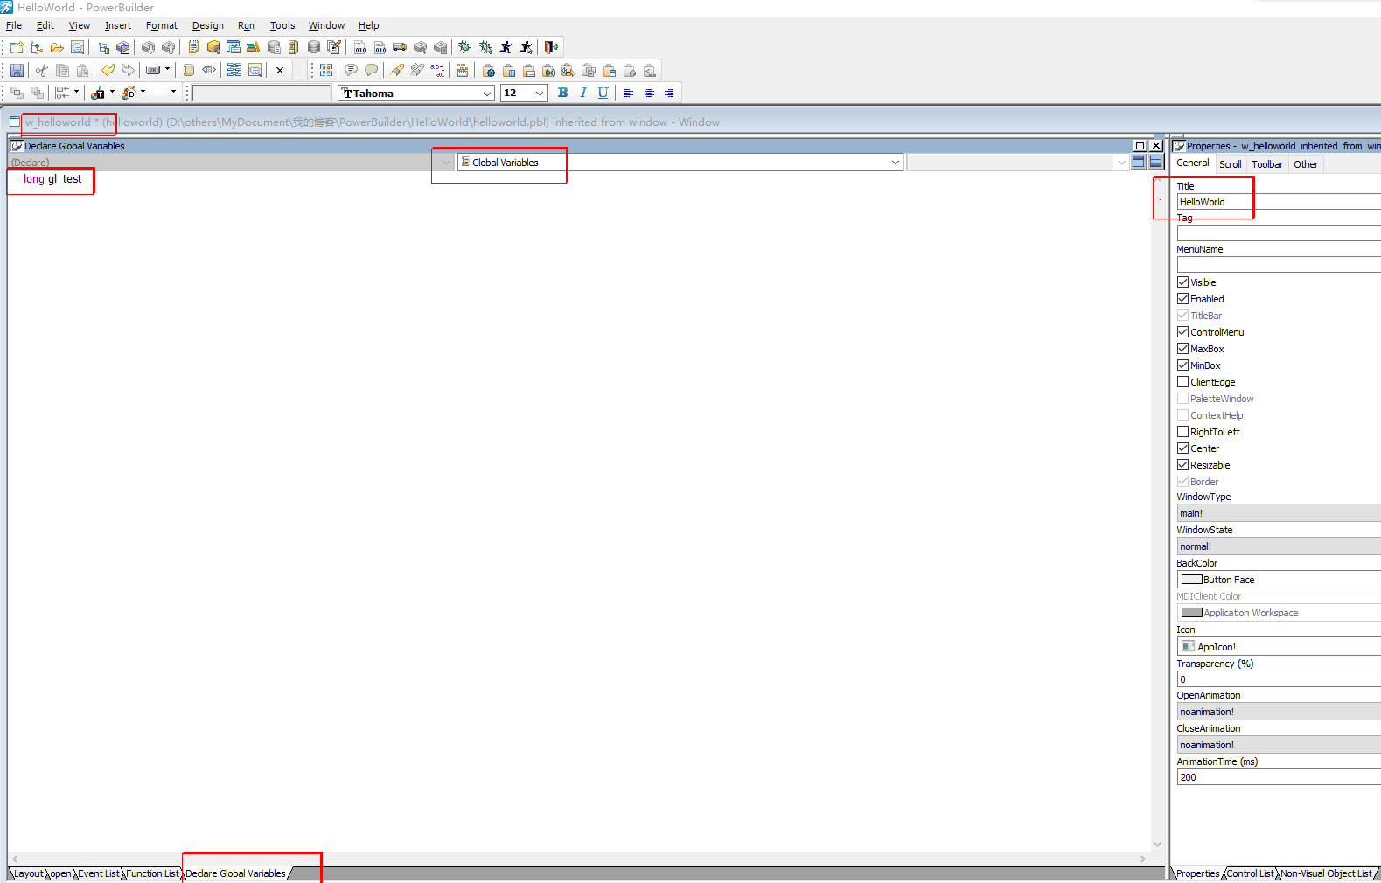Switch to the Toolbar properties tab
Viewport: 1381px width, 883px height.
(x=1267, y=164)
